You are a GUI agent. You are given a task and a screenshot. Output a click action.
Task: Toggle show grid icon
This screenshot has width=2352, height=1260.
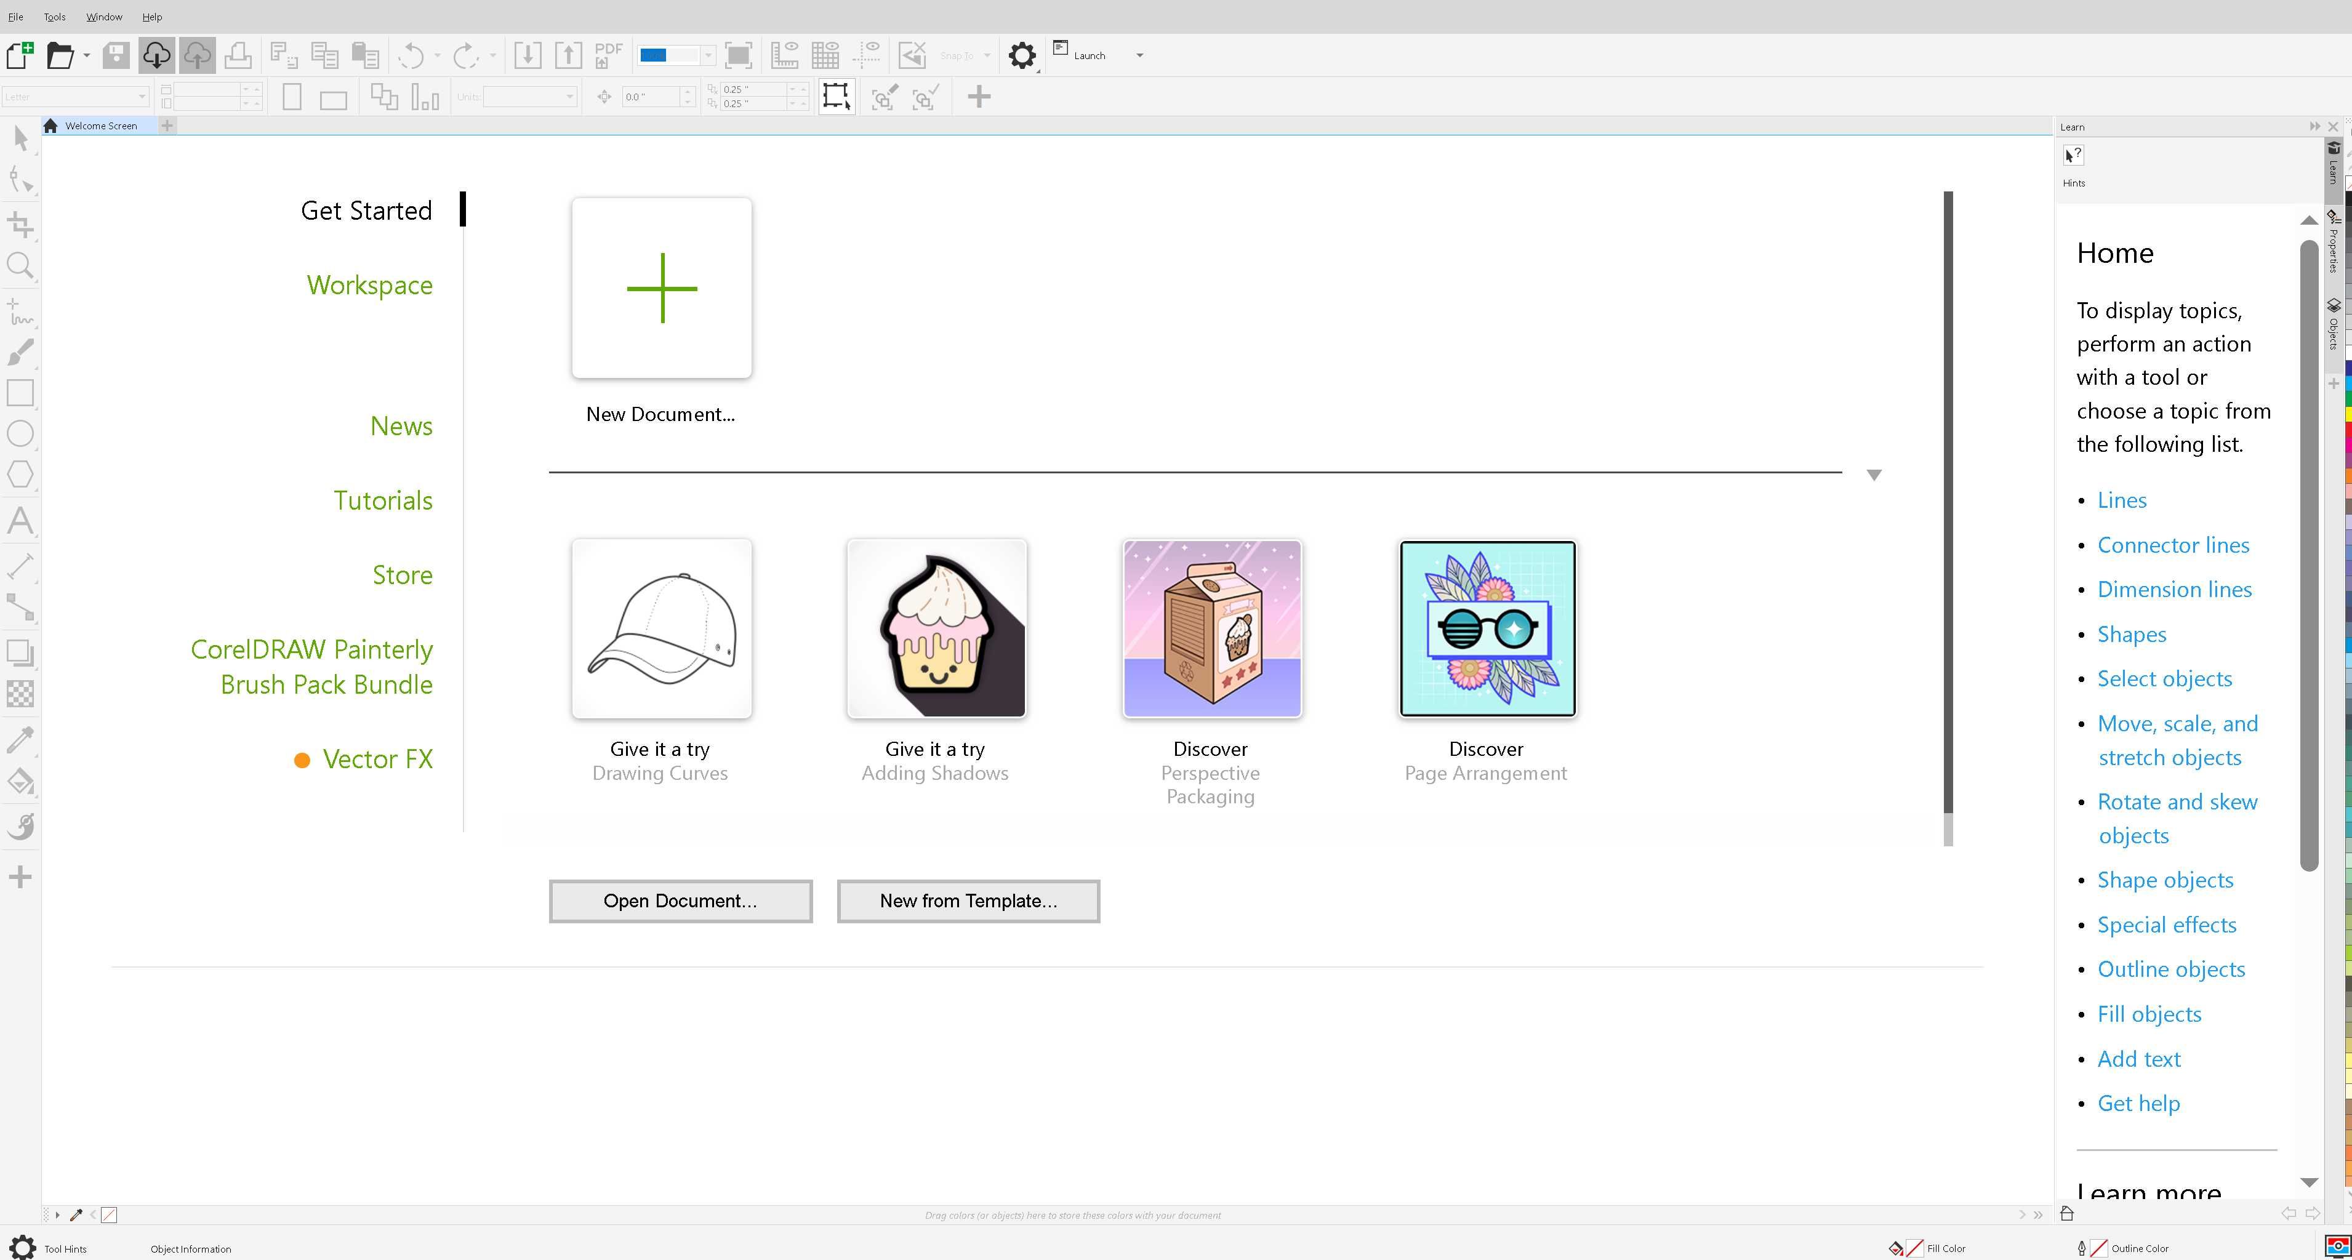825,55
